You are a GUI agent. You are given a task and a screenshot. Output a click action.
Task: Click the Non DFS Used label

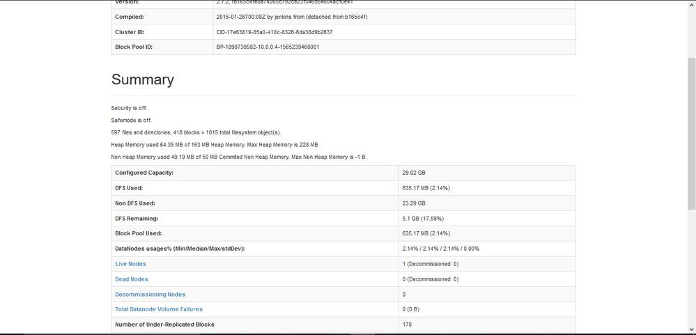pyautogui.click(x=135, y=203)
